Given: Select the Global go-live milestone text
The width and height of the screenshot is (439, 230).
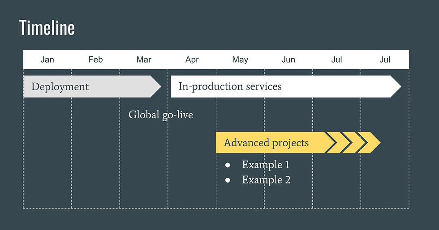Looking at the screenshot, I should (161, 115).
